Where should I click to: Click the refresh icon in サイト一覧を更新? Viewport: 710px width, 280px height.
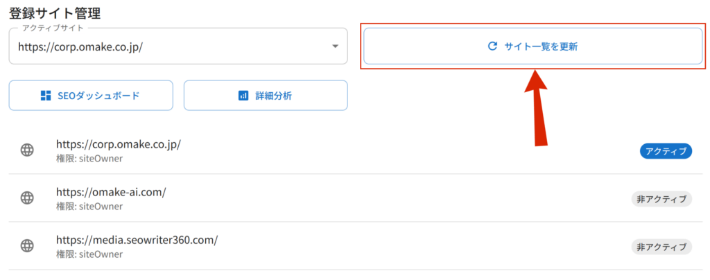click(493, 46)
